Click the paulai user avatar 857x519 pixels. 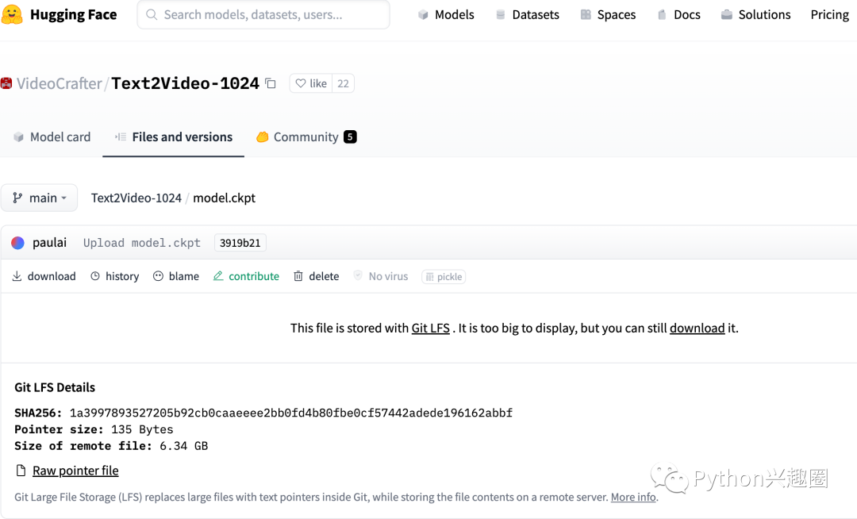click(x=17, y=243)
